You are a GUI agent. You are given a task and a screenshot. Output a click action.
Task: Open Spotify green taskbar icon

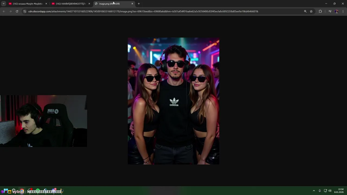coord(38,191)
